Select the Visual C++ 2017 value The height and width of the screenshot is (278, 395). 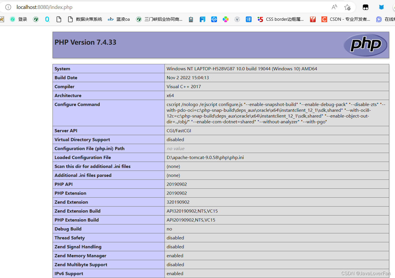[184, 86]
